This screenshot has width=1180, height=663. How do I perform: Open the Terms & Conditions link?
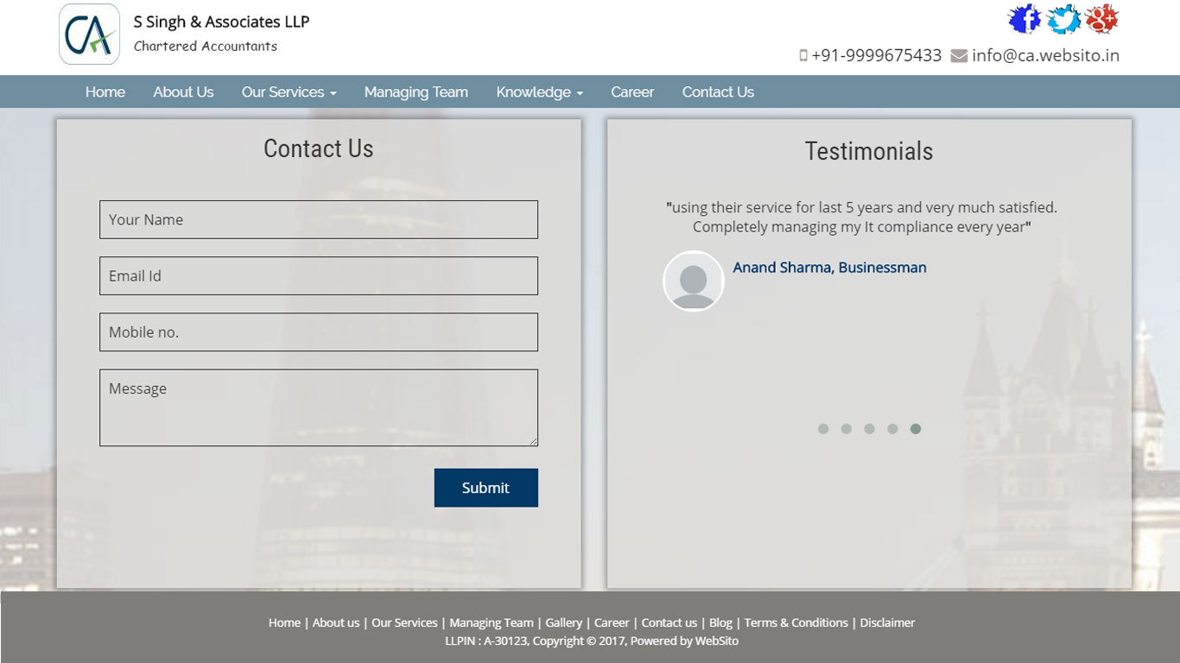pyautogui.click(x=796, y=622)
